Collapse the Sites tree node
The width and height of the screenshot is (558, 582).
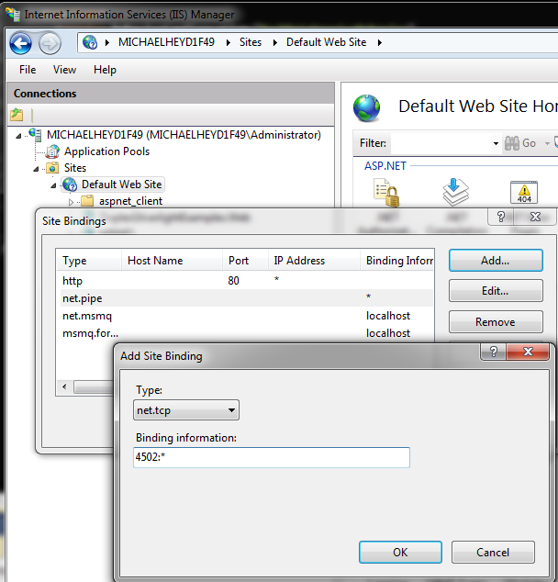36,169
